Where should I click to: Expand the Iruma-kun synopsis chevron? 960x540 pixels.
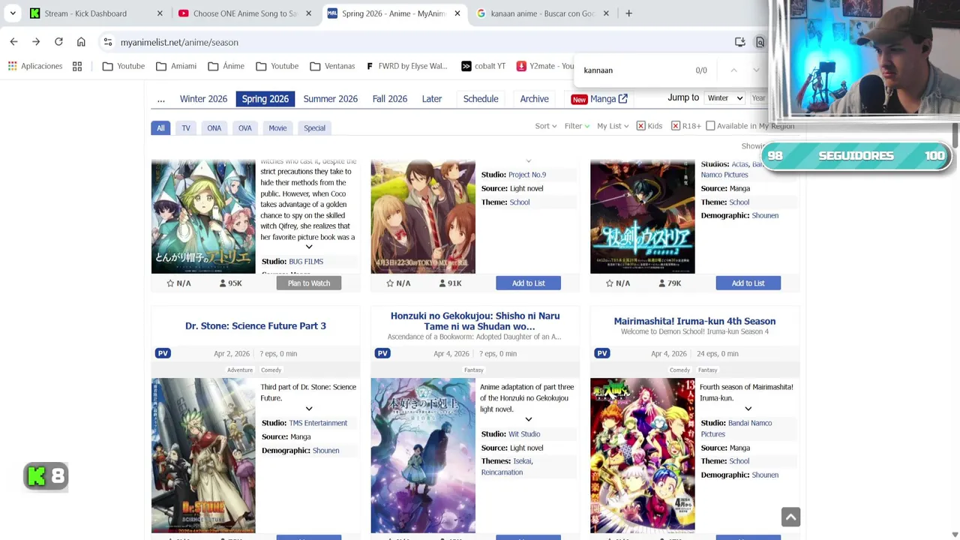click(748, 409)
